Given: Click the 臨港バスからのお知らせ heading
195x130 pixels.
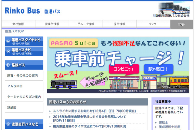Looking at the screenshot, I should 68,102.
